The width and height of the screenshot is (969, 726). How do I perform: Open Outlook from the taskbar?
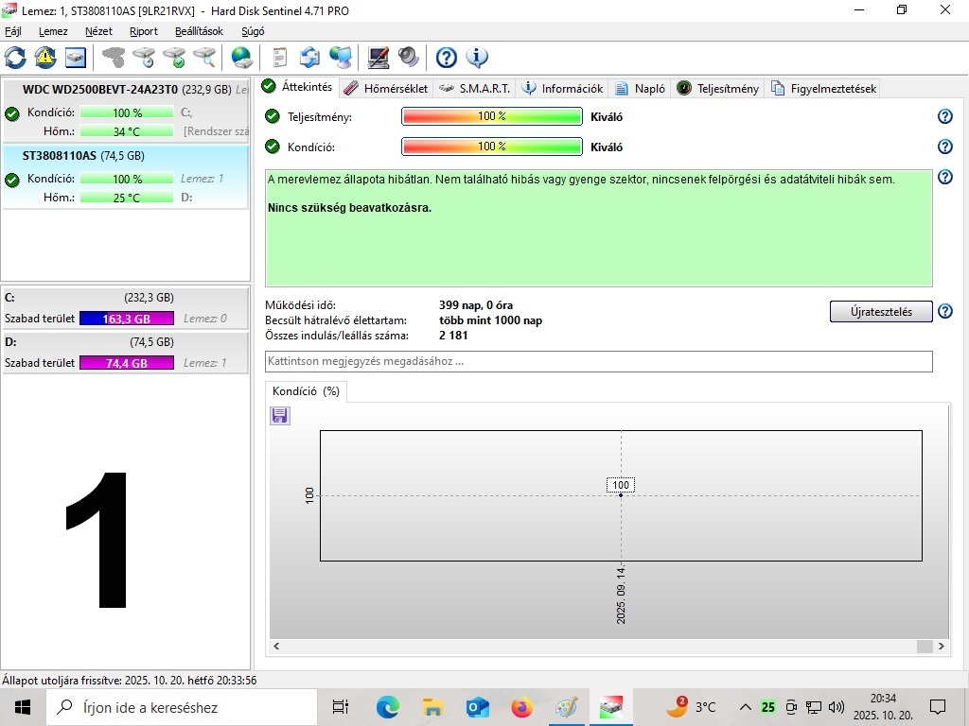click(x=477, y=707)
